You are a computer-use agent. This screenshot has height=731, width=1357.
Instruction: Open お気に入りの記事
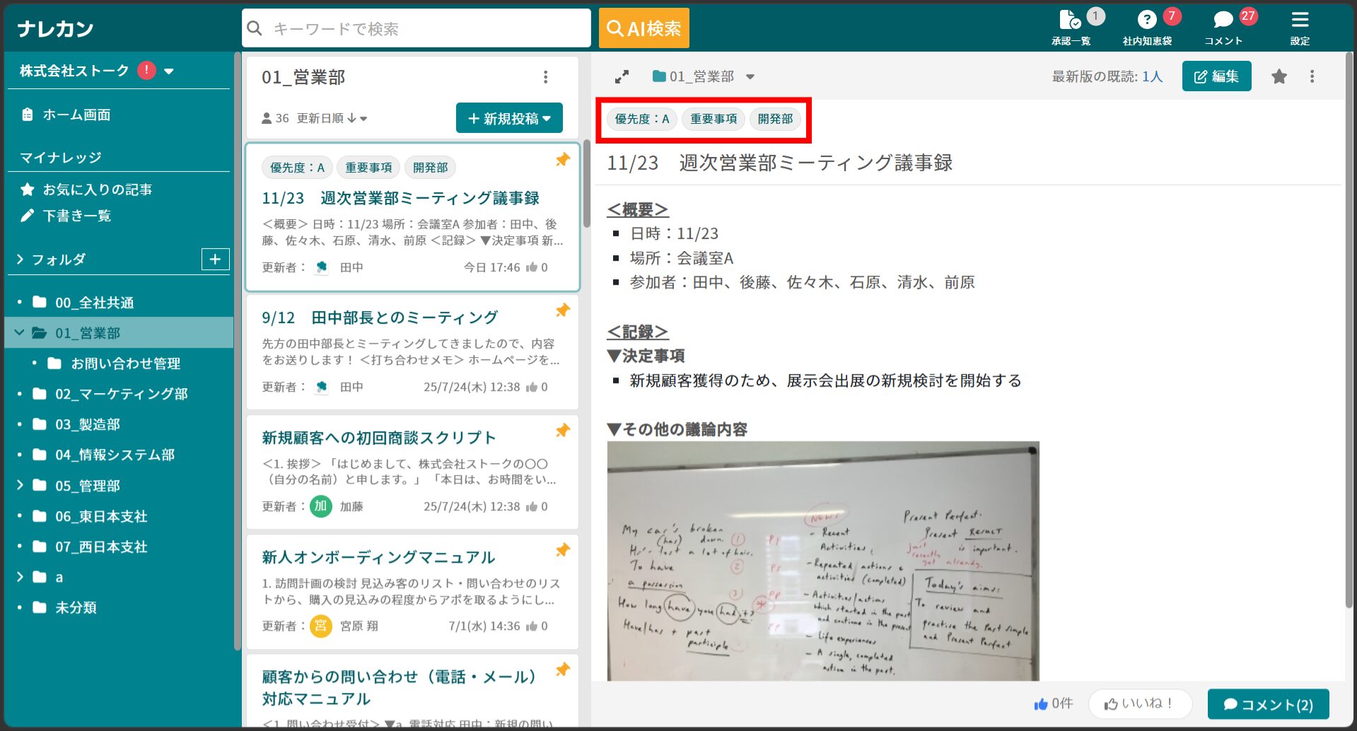[x=87, y=189]
